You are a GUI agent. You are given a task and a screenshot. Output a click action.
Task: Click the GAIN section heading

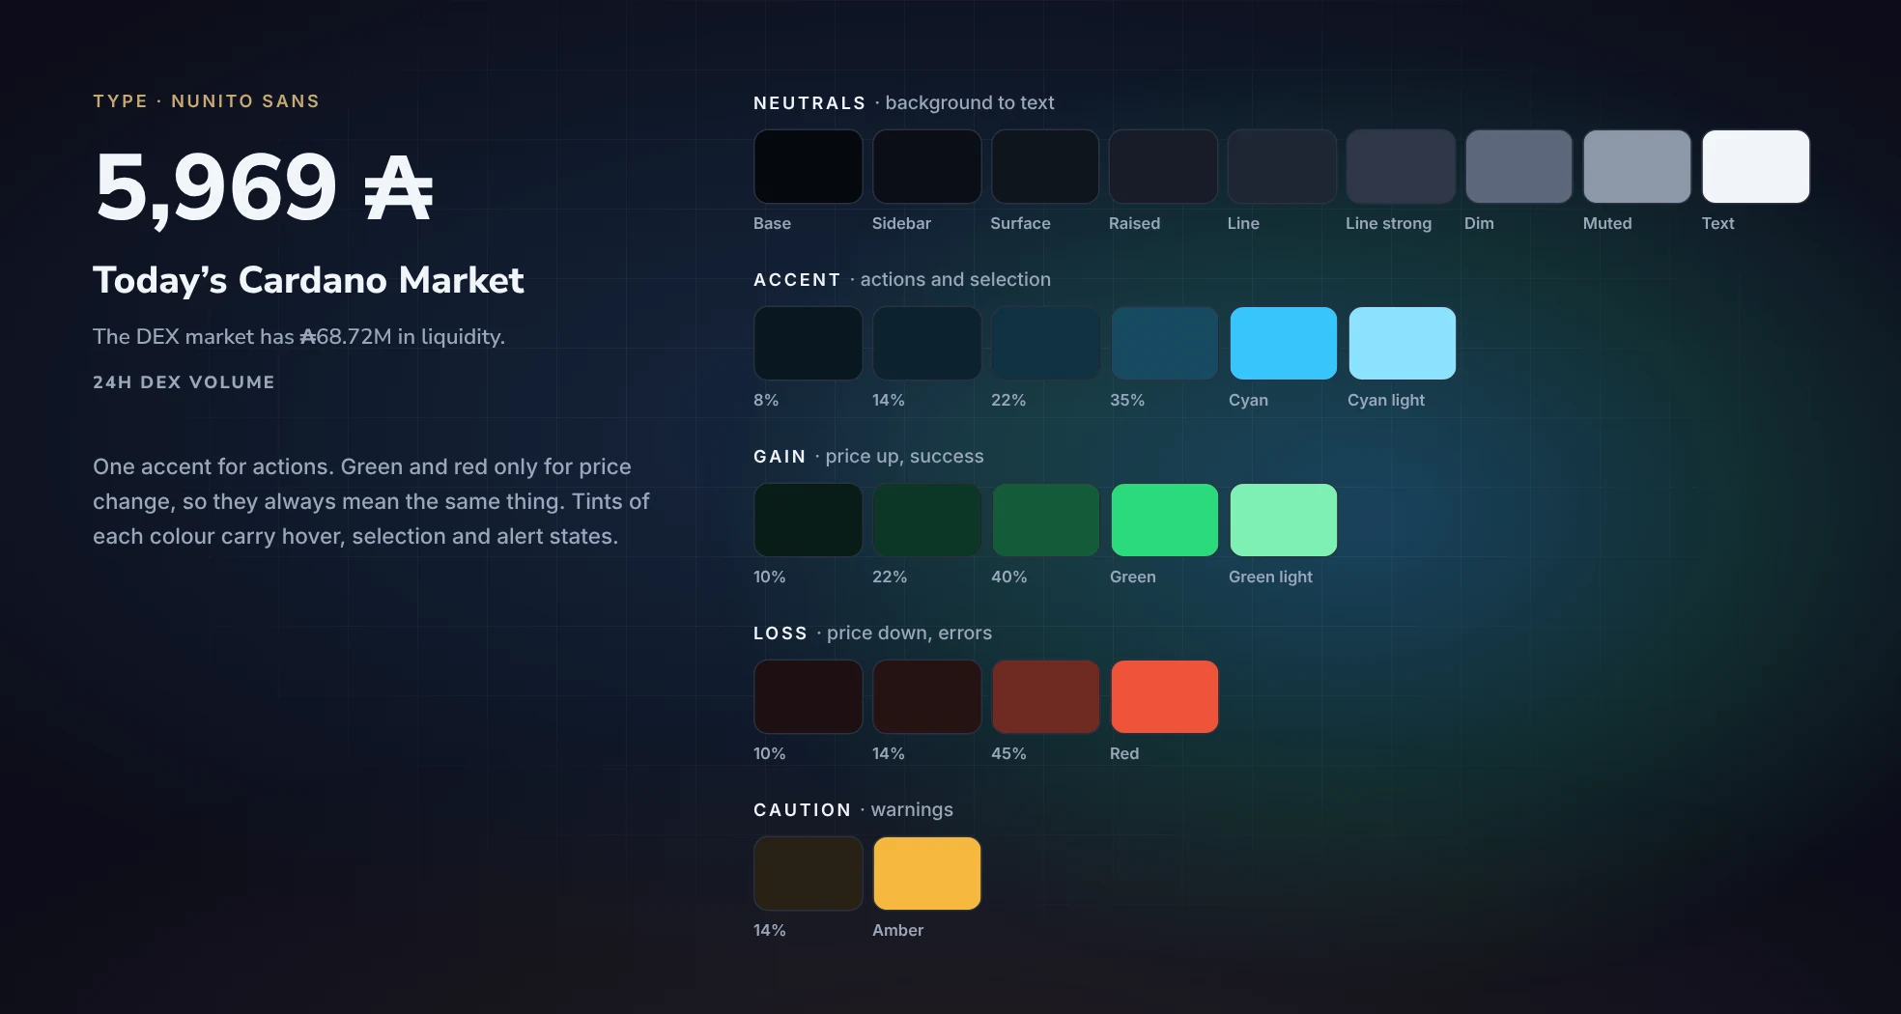(x=780, y=457)
